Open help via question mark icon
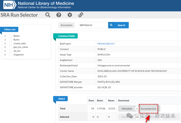The width and height of the screenshot is (181, 123). tap(59, 15)
